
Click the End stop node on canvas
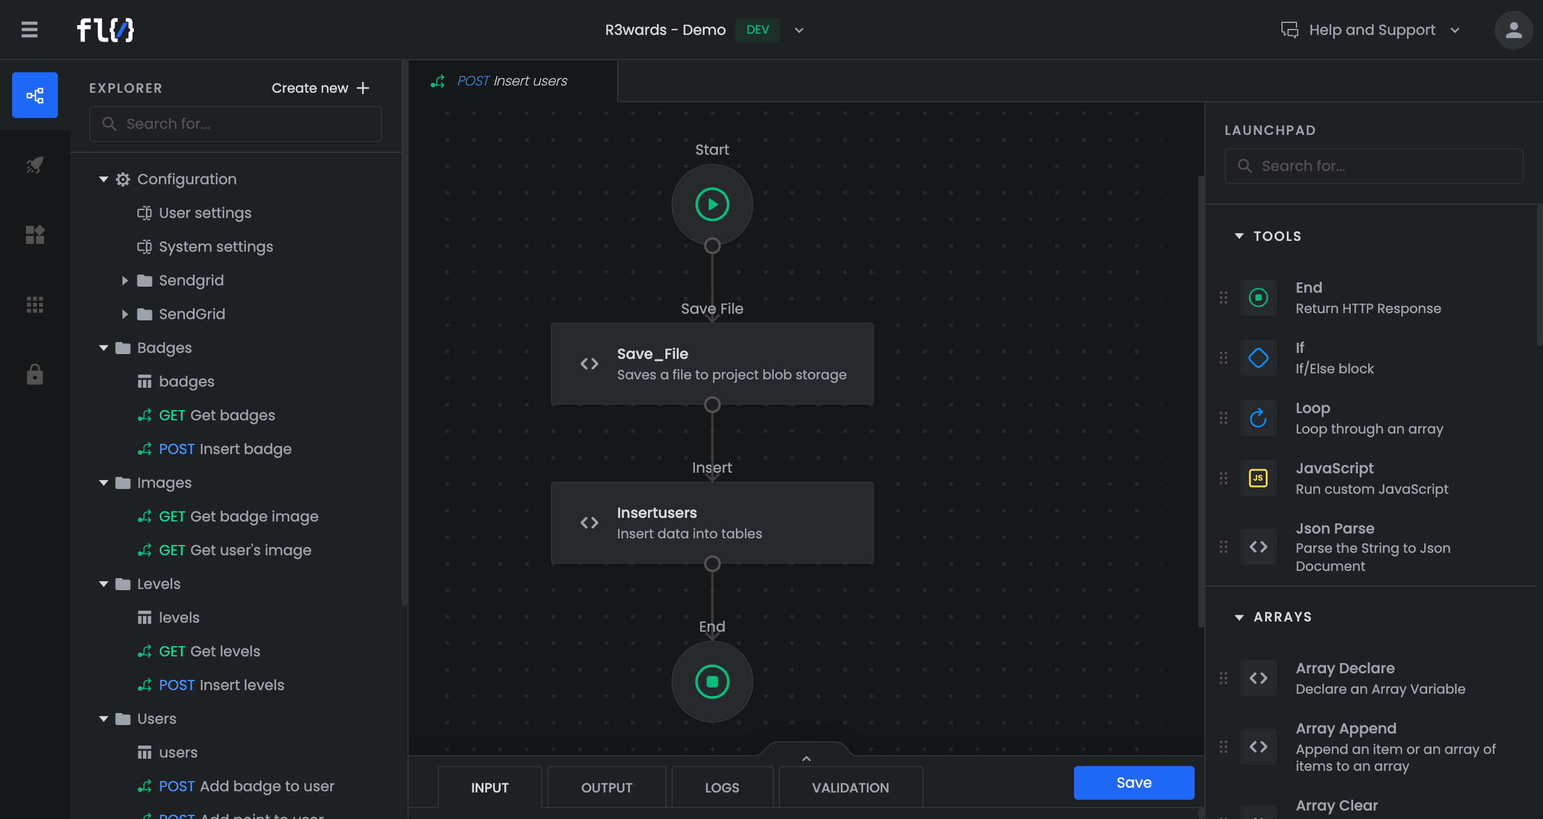pyautogui.click(x=712, y=682)
